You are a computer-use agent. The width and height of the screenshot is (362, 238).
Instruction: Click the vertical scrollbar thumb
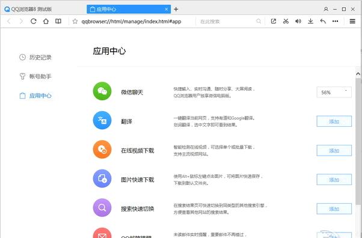[x=358, y=141]
